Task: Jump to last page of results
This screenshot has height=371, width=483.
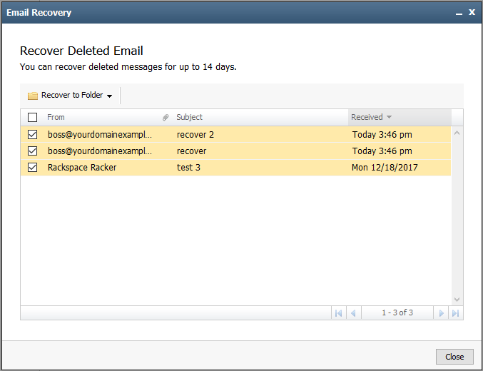Action: [456, 313]
